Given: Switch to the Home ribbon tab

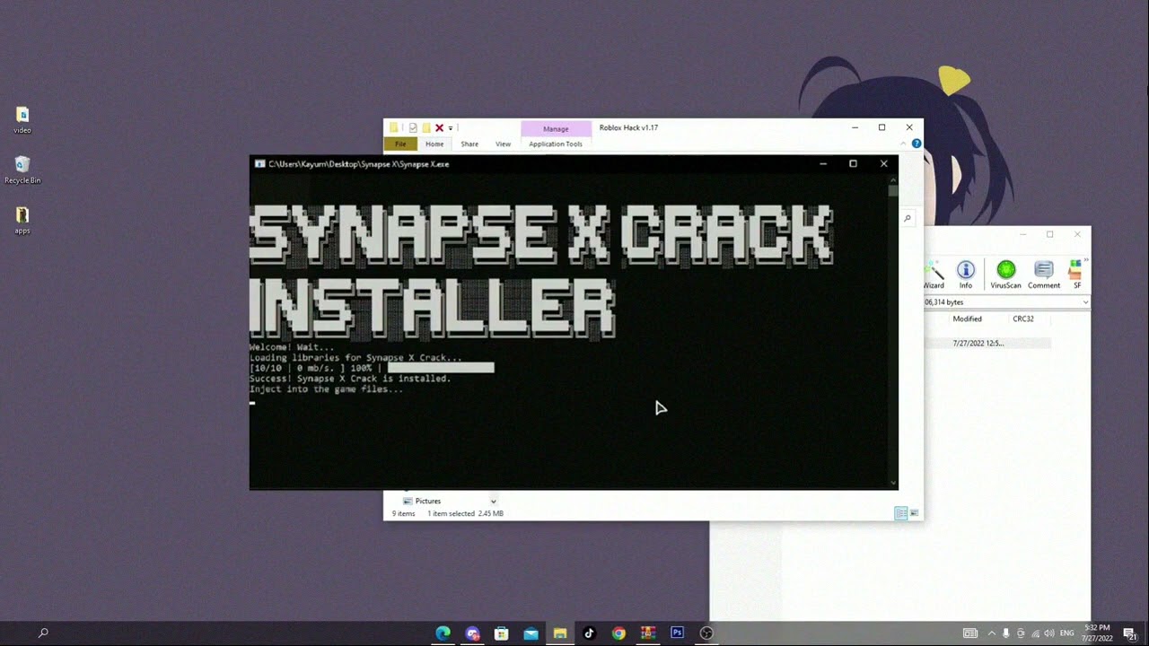Looking at the screenshot, I should click(434, 144).
